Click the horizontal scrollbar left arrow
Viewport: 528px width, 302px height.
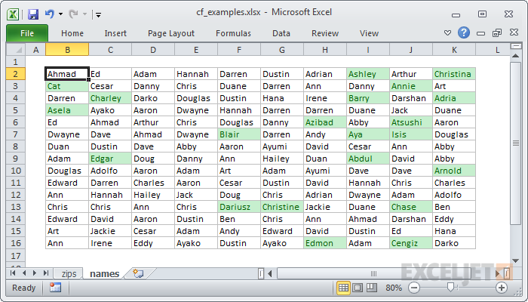[270, 273]
